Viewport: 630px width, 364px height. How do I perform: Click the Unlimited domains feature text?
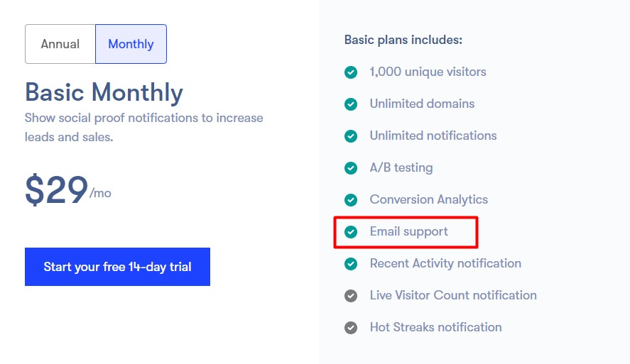(x=422, y=104)
